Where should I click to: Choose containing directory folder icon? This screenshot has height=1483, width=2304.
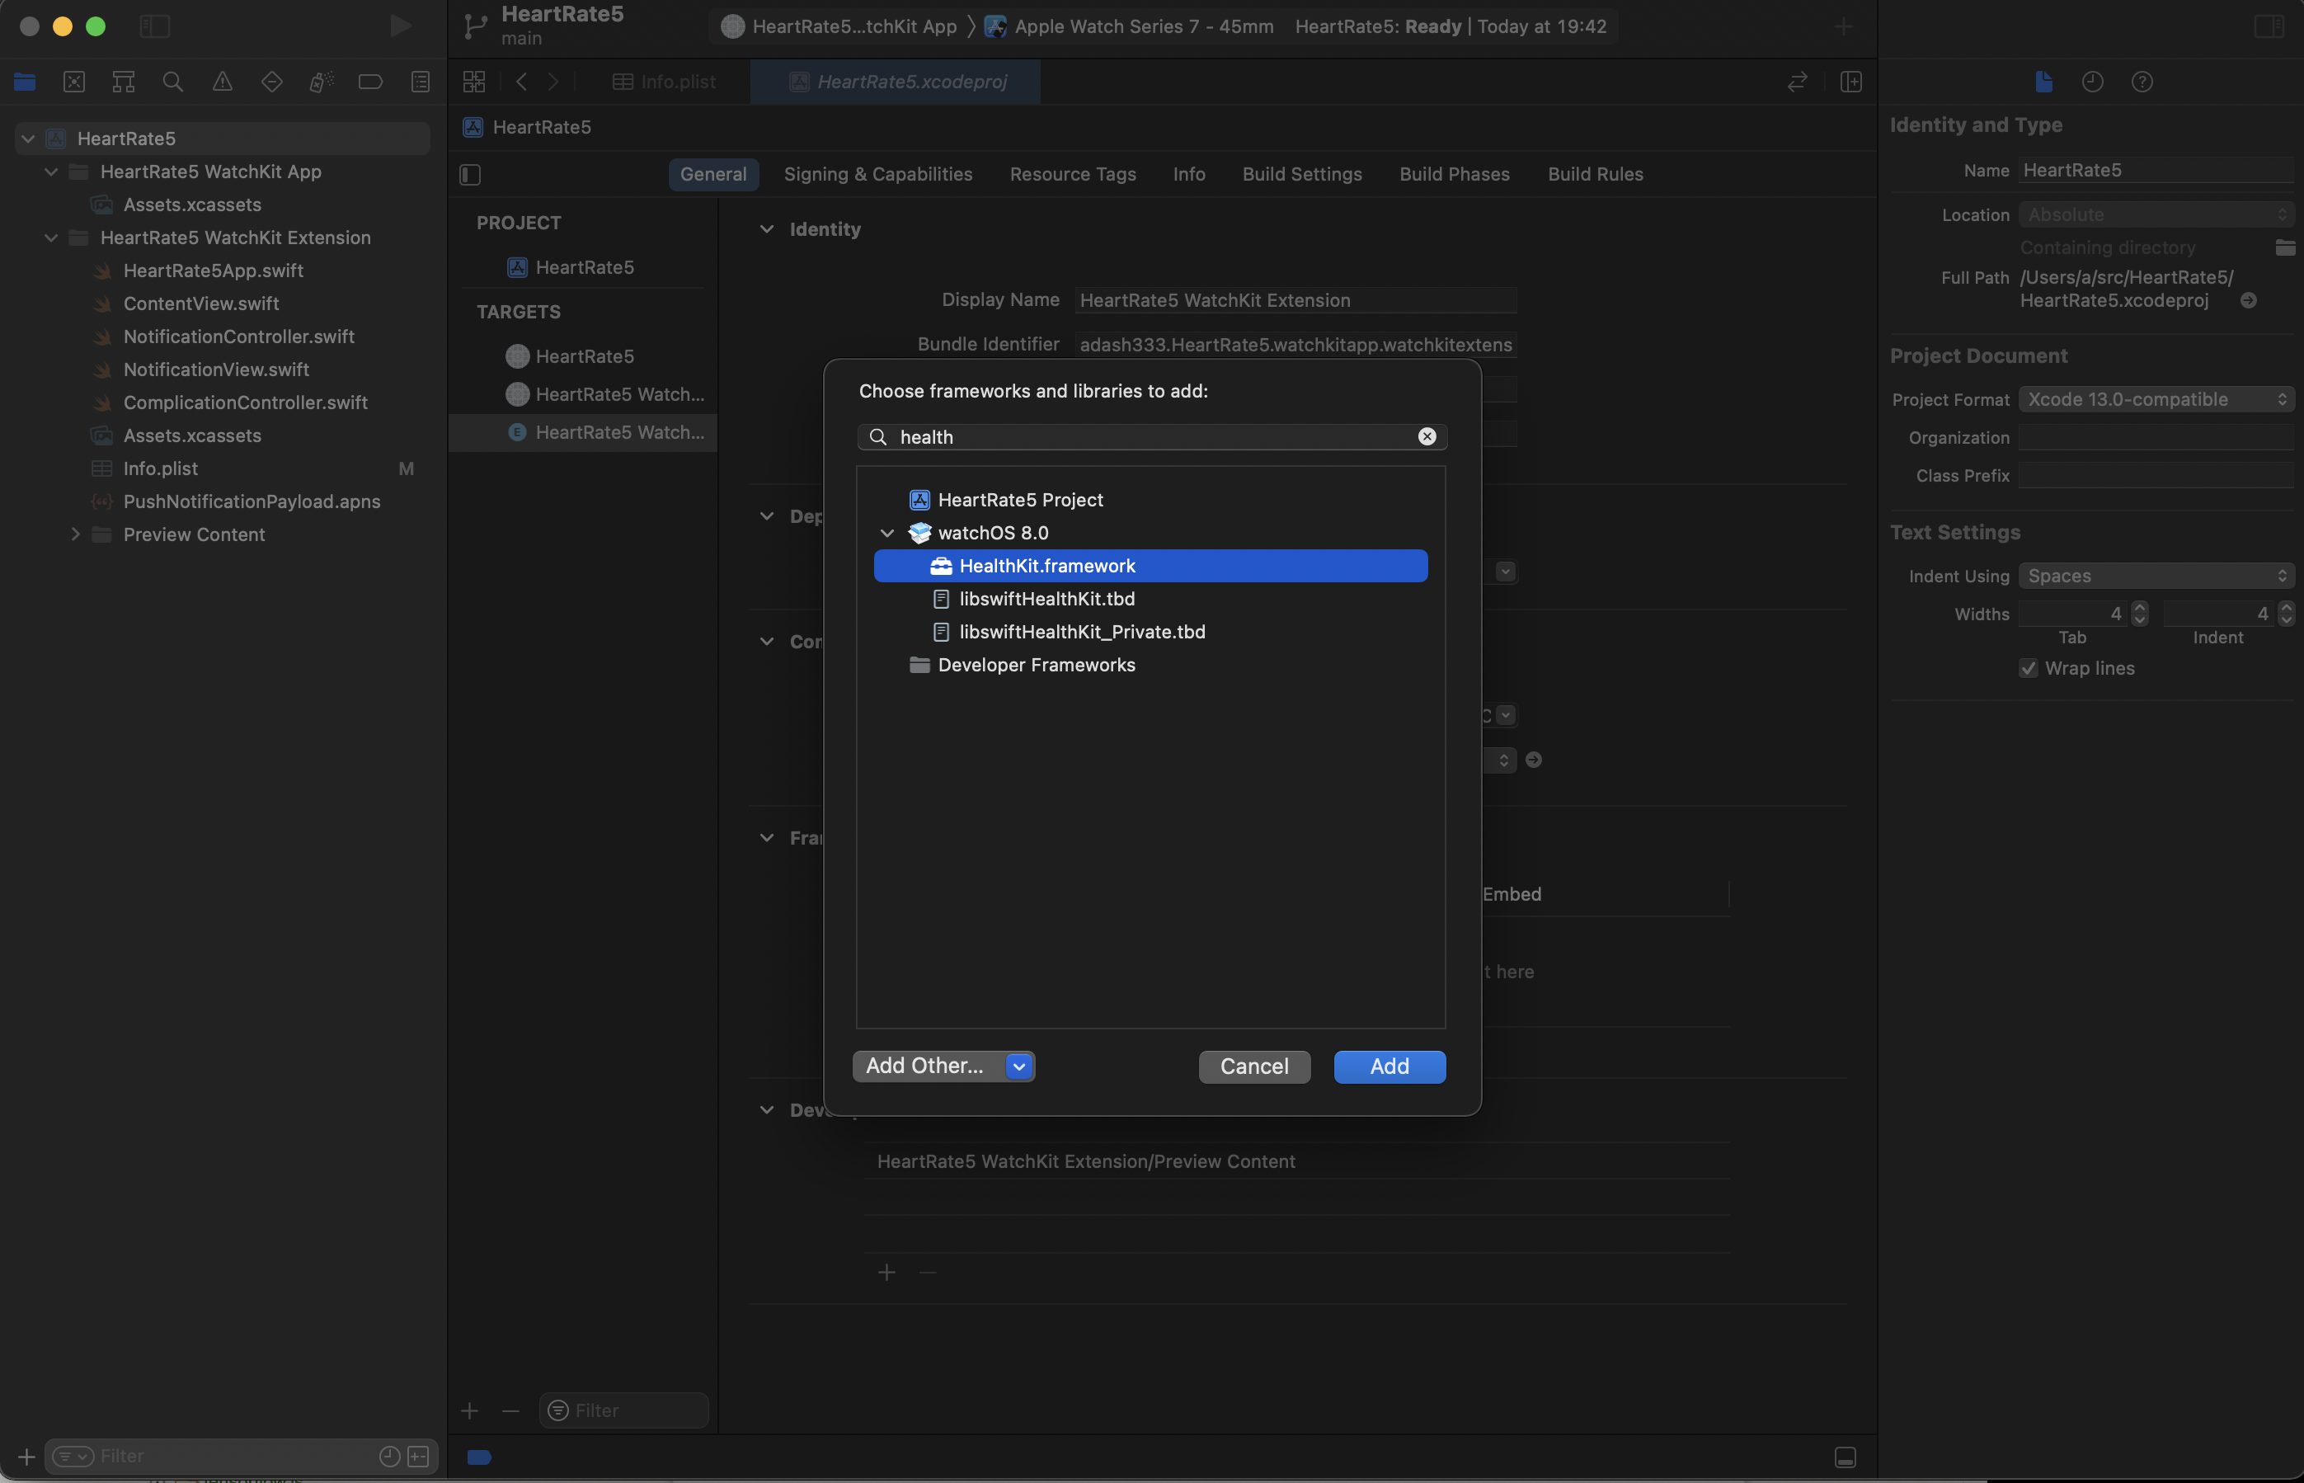(x=2285, y=247)
